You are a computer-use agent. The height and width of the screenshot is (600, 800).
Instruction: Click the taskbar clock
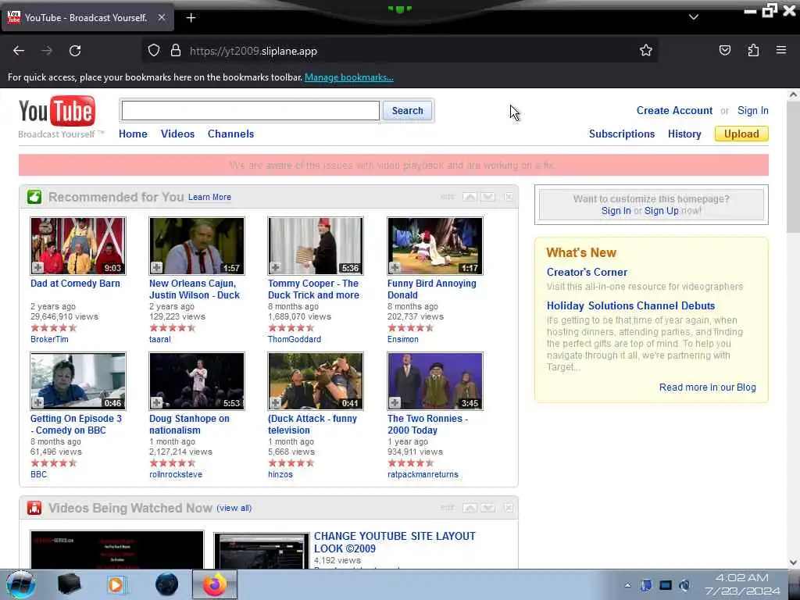tap(742, 584)
